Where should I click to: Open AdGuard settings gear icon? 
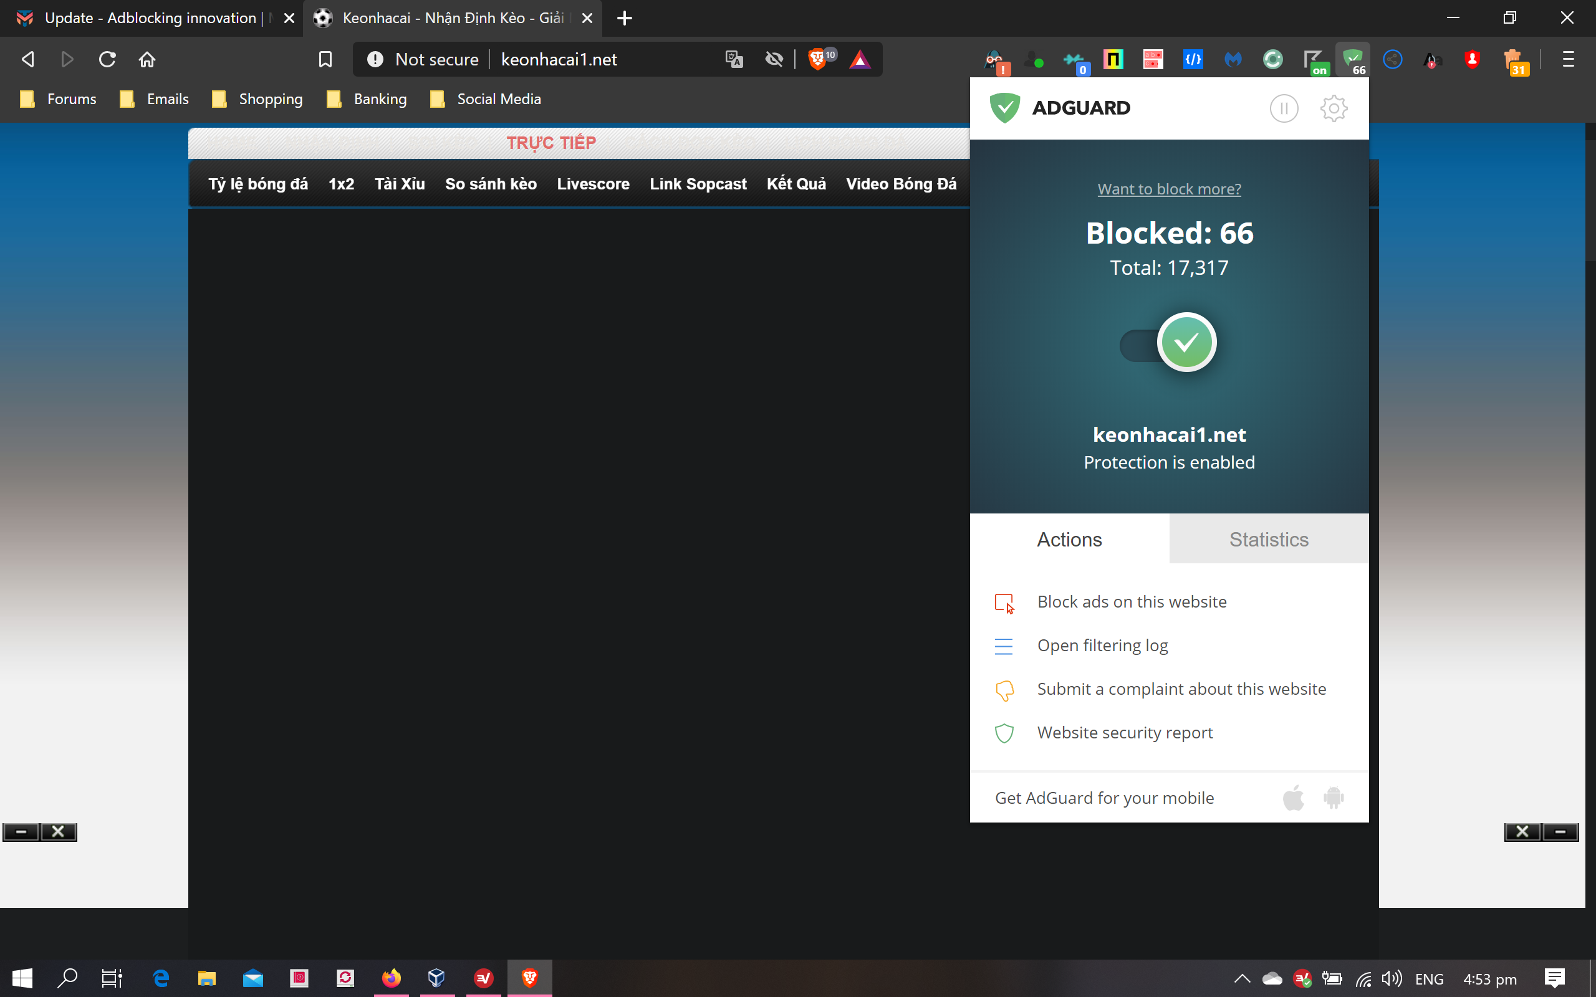pyautogui.click(x=1334, y=108)
